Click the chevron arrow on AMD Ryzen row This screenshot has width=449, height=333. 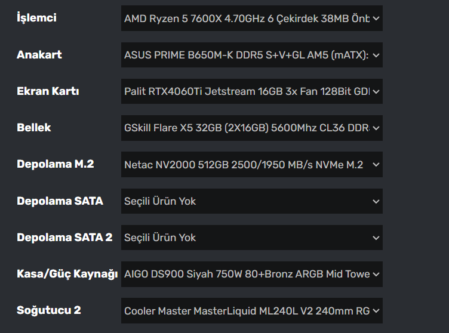376,18
